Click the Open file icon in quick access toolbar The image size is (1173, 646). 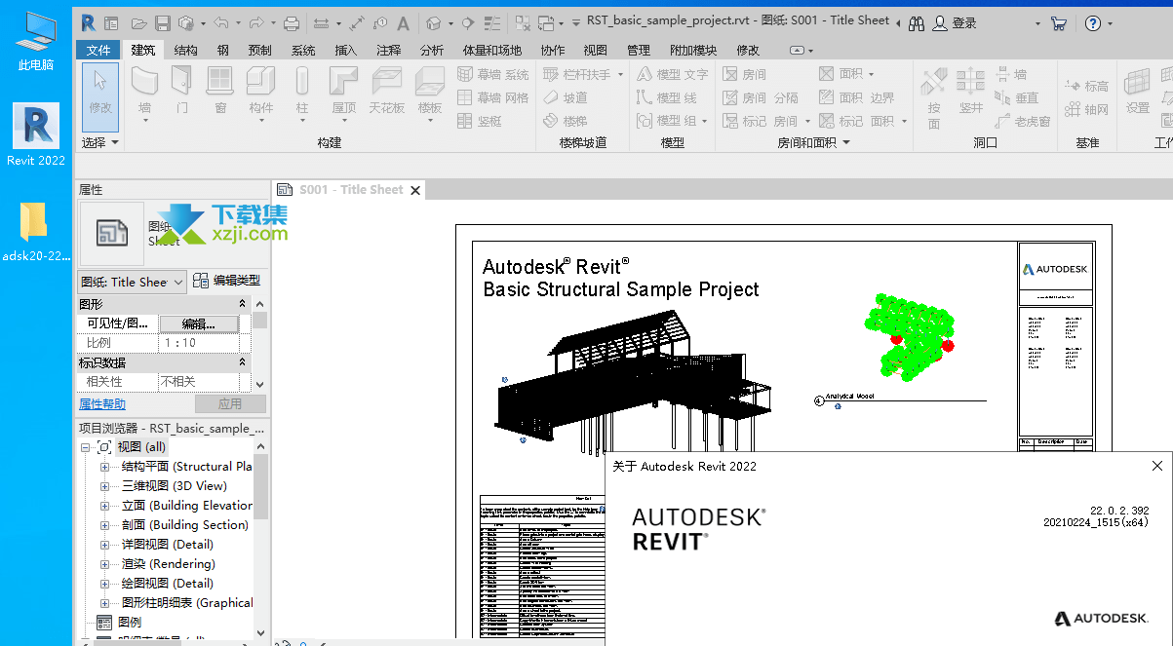tap(139, 22)
